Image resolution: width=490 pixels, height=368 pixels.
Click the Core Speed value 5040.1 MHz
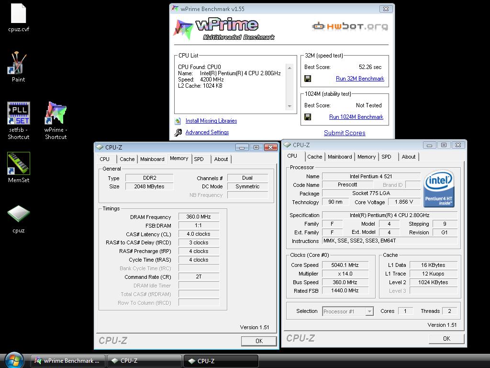click(345, 265)
